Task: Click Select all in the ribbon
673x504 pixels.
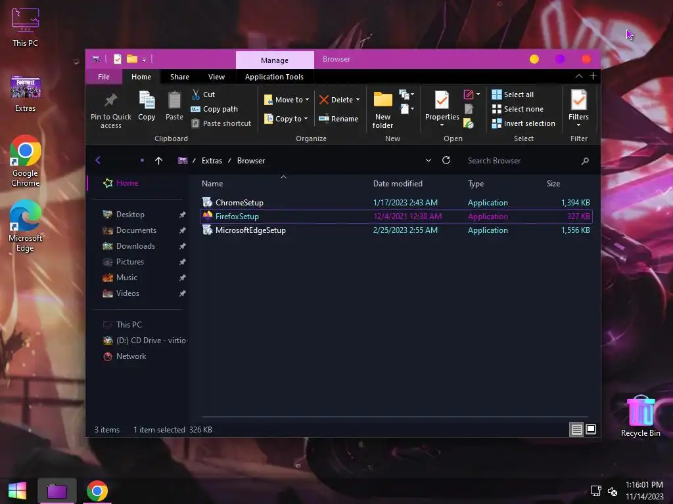Action: (x=513, y=94)
